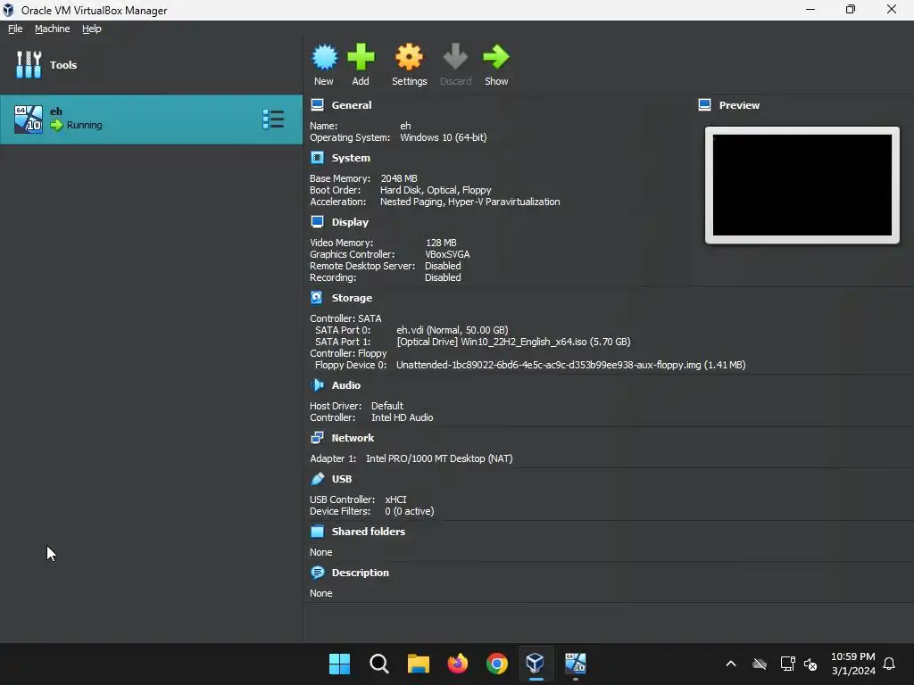Screen dimensions: 914x685
Task: Click the xHCI USB controller value
Action: pos(395,499)
